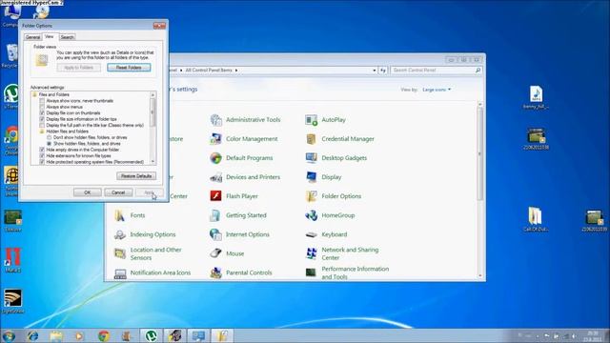610x343 pixels.
Task: Click advanced settings list scroll up arrow
Action: [x=152, y=95]
